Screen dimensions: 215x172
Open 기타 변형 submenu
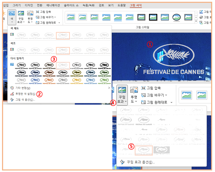pyautogui.click(x=60, y=88)
